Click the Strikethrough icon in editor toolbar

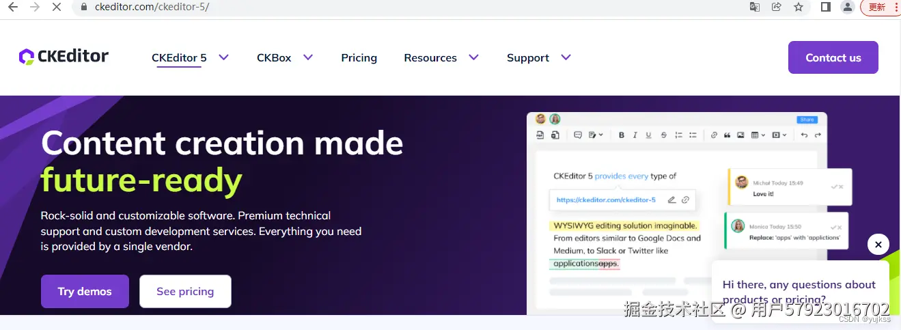click(664, 135)
